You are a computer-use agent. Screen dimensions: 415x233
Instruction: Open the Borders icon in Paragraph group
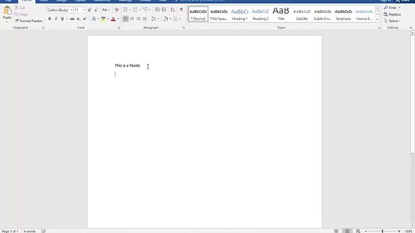point(175,19)
